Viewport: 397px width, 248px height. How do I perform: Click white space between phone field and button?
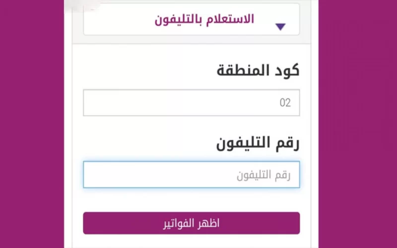tap(191, 200)
